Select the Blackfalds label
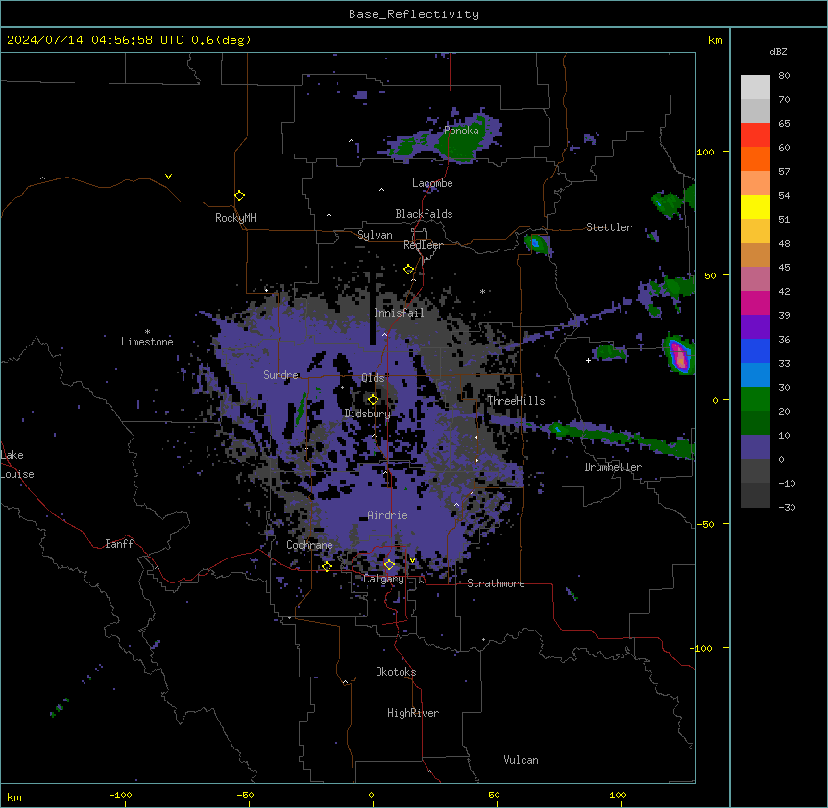 424,214
